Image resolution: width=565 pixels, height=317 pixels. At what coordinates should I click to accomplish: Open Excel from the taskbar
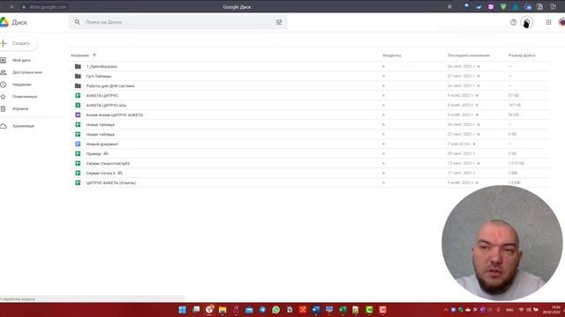point(343,310)
